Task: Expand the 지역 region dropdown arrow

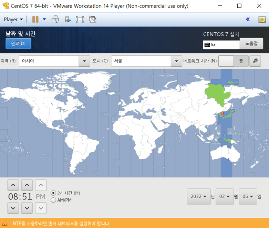Action: coord(84,61)
